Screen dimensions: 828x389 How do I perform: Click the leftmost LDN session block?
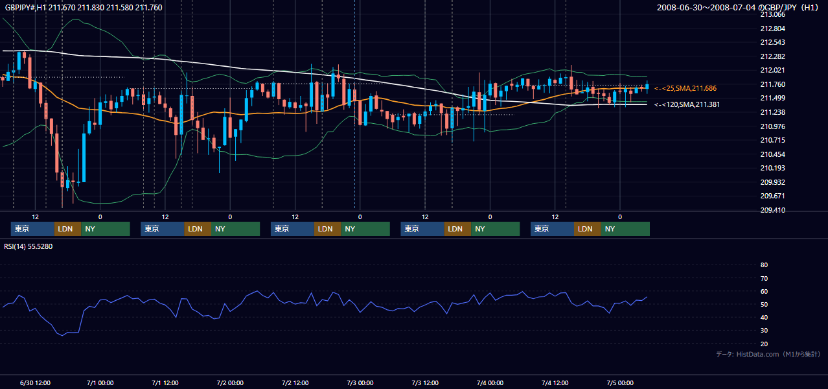tap(68, 229)
